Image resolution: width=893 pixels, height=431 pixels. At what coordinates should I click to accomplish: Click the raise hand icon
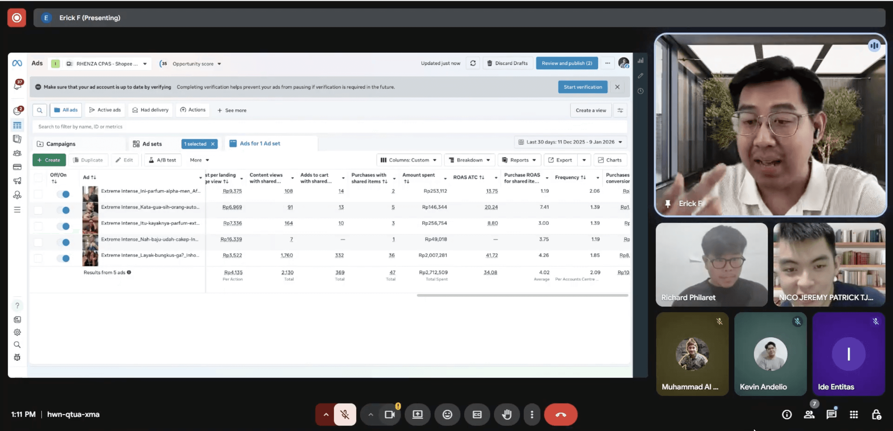(506, 414)
